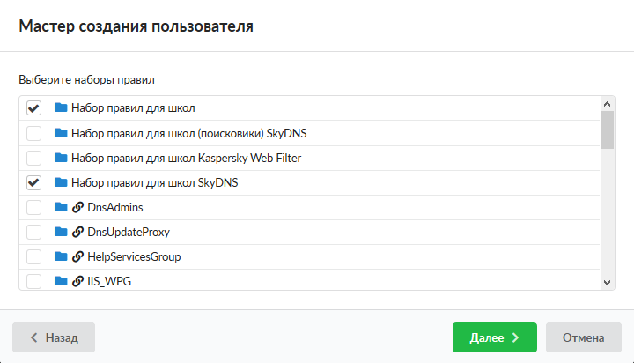Click the vertical scrollbar thumb
634x363 pixels.
(607, 130)
